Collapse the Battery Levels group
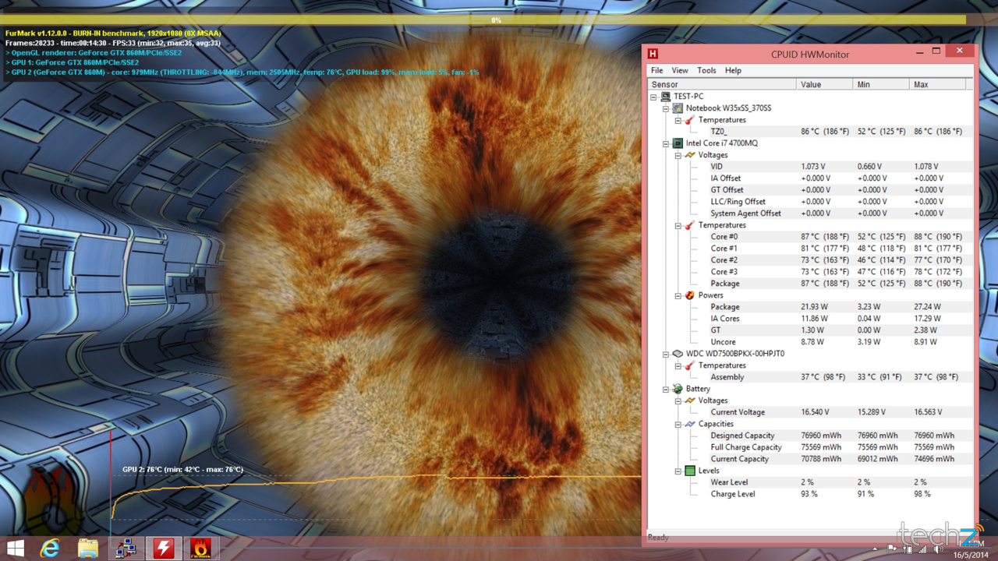The width and height of the screenshot is (998, 561). coord(678,471)
